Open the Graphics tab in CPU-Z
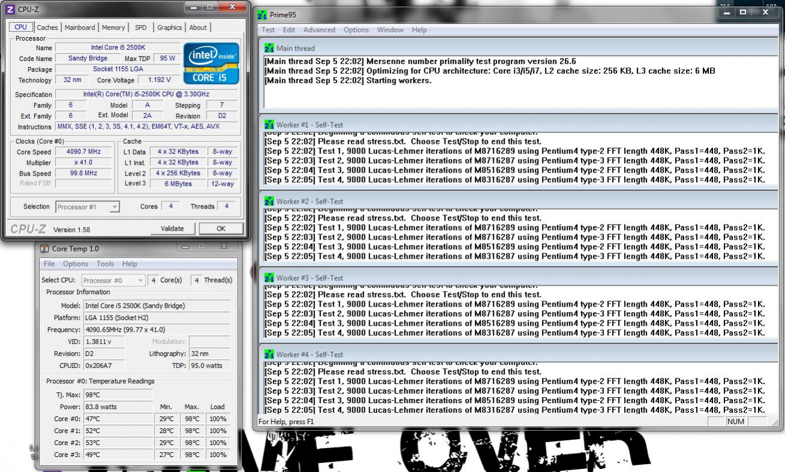785x472 pixels. click(170, 28)
